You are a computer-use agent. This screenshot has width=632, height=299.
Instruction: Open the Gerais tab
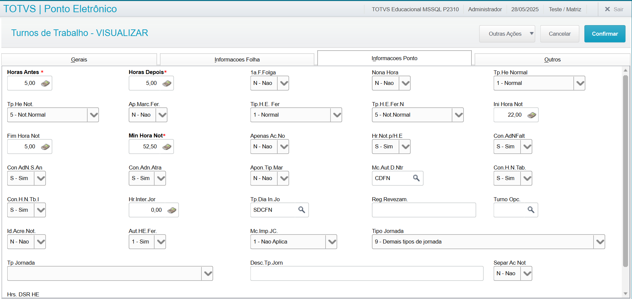[79, 60]
